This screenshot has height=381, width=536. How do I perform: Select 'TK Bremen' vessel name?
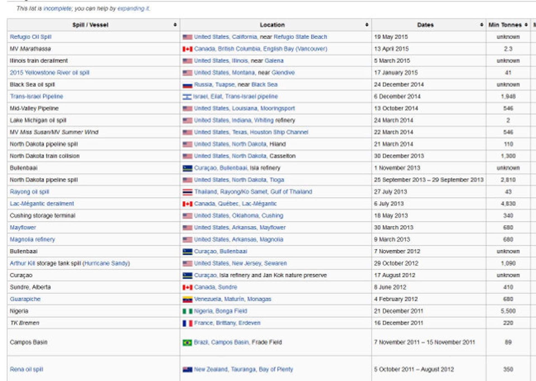pyautogui.click(x=25, y=323)
